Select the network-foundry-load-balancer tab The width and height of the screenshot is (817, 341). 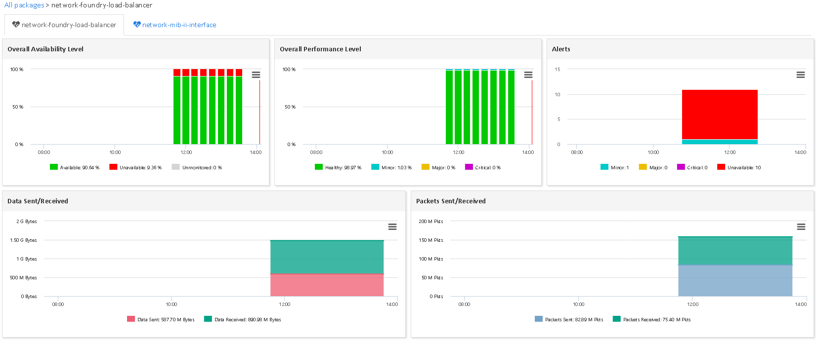69,25
